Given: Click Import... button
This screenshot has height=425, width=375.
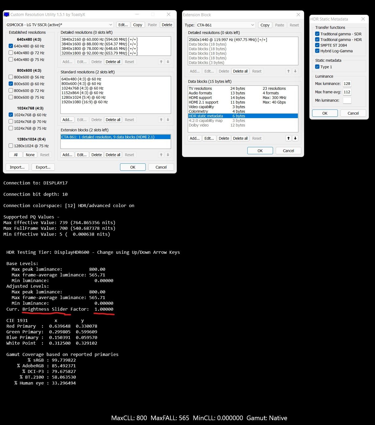Looking at the screenshot, I should 17,167.
